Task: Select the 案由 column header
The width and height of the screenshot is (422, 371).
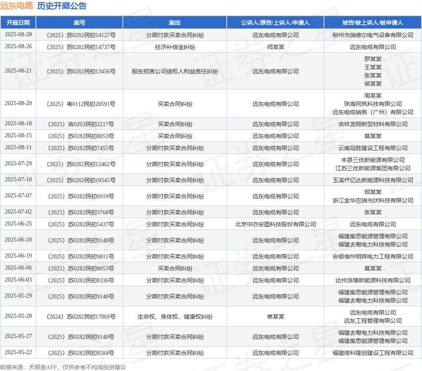Action: pos(175,23)
